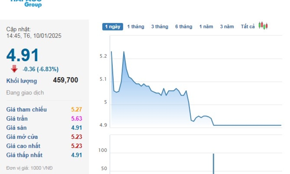This screenshot has height=174, width=290.
Task: Click the red down arrow indicator
Action: click(14, 69)
